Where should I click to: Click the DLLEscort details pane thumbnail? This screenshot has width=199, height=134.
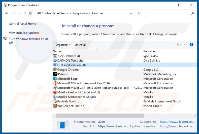(63, 125)
